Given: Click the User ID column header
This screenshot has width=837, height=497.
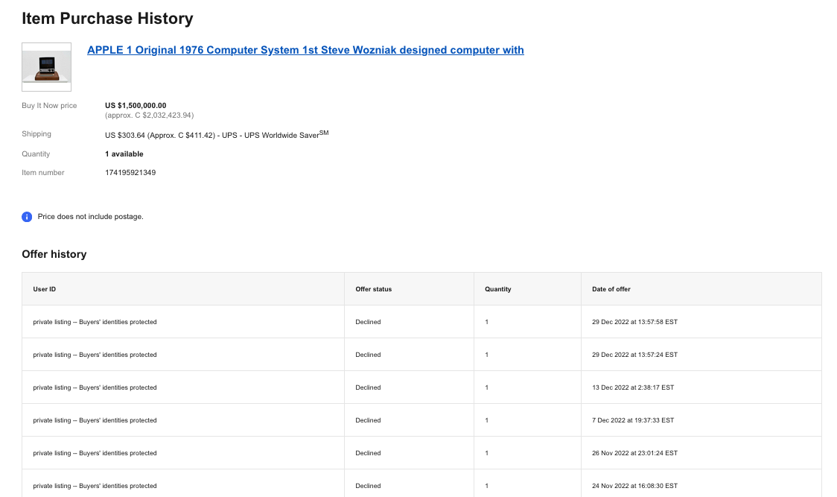Looking at the screenshot, I should click(x=45, y=289).
